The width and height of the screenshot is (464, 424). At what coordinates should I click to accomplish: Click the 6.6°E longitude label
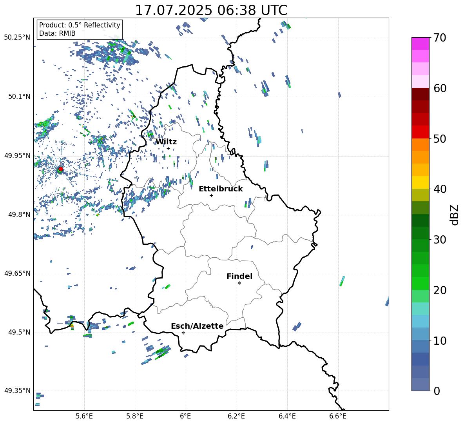pos(338,416)
